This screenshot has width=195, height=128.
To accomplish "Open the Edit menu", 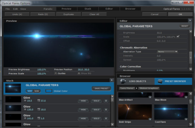I will coord(15,9).
